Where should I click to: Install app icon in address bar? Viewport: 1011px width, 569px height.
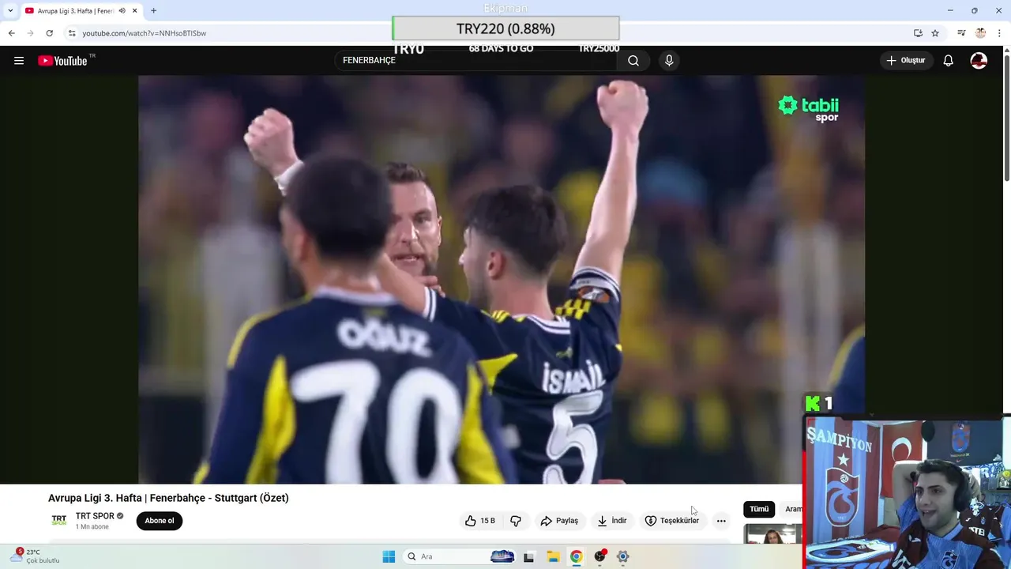point(918,33)
